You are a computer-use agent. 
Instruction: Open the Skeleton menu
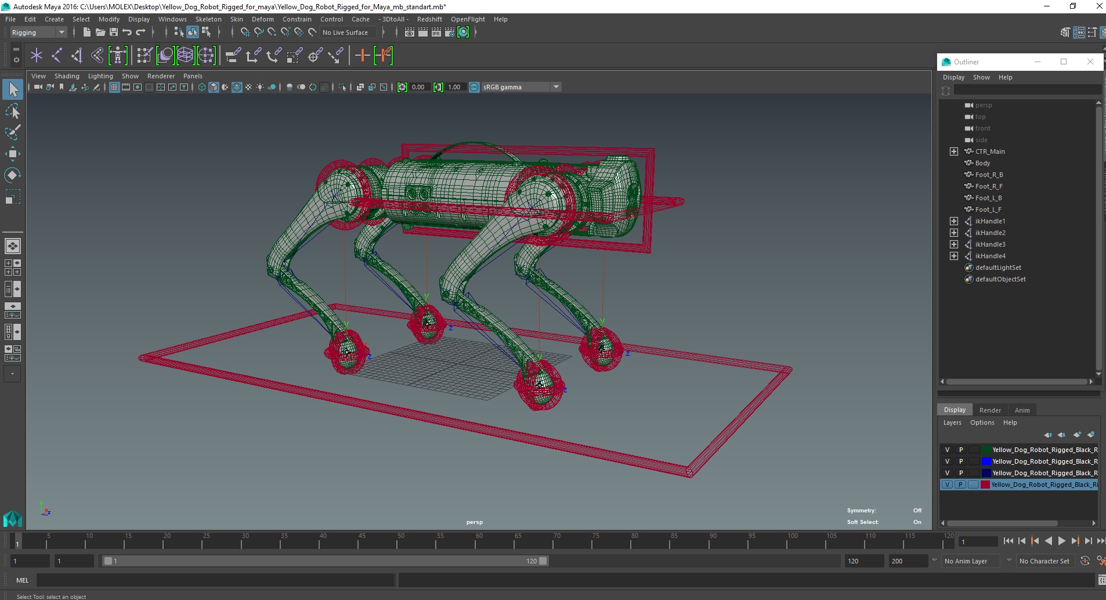pos(208,19)
